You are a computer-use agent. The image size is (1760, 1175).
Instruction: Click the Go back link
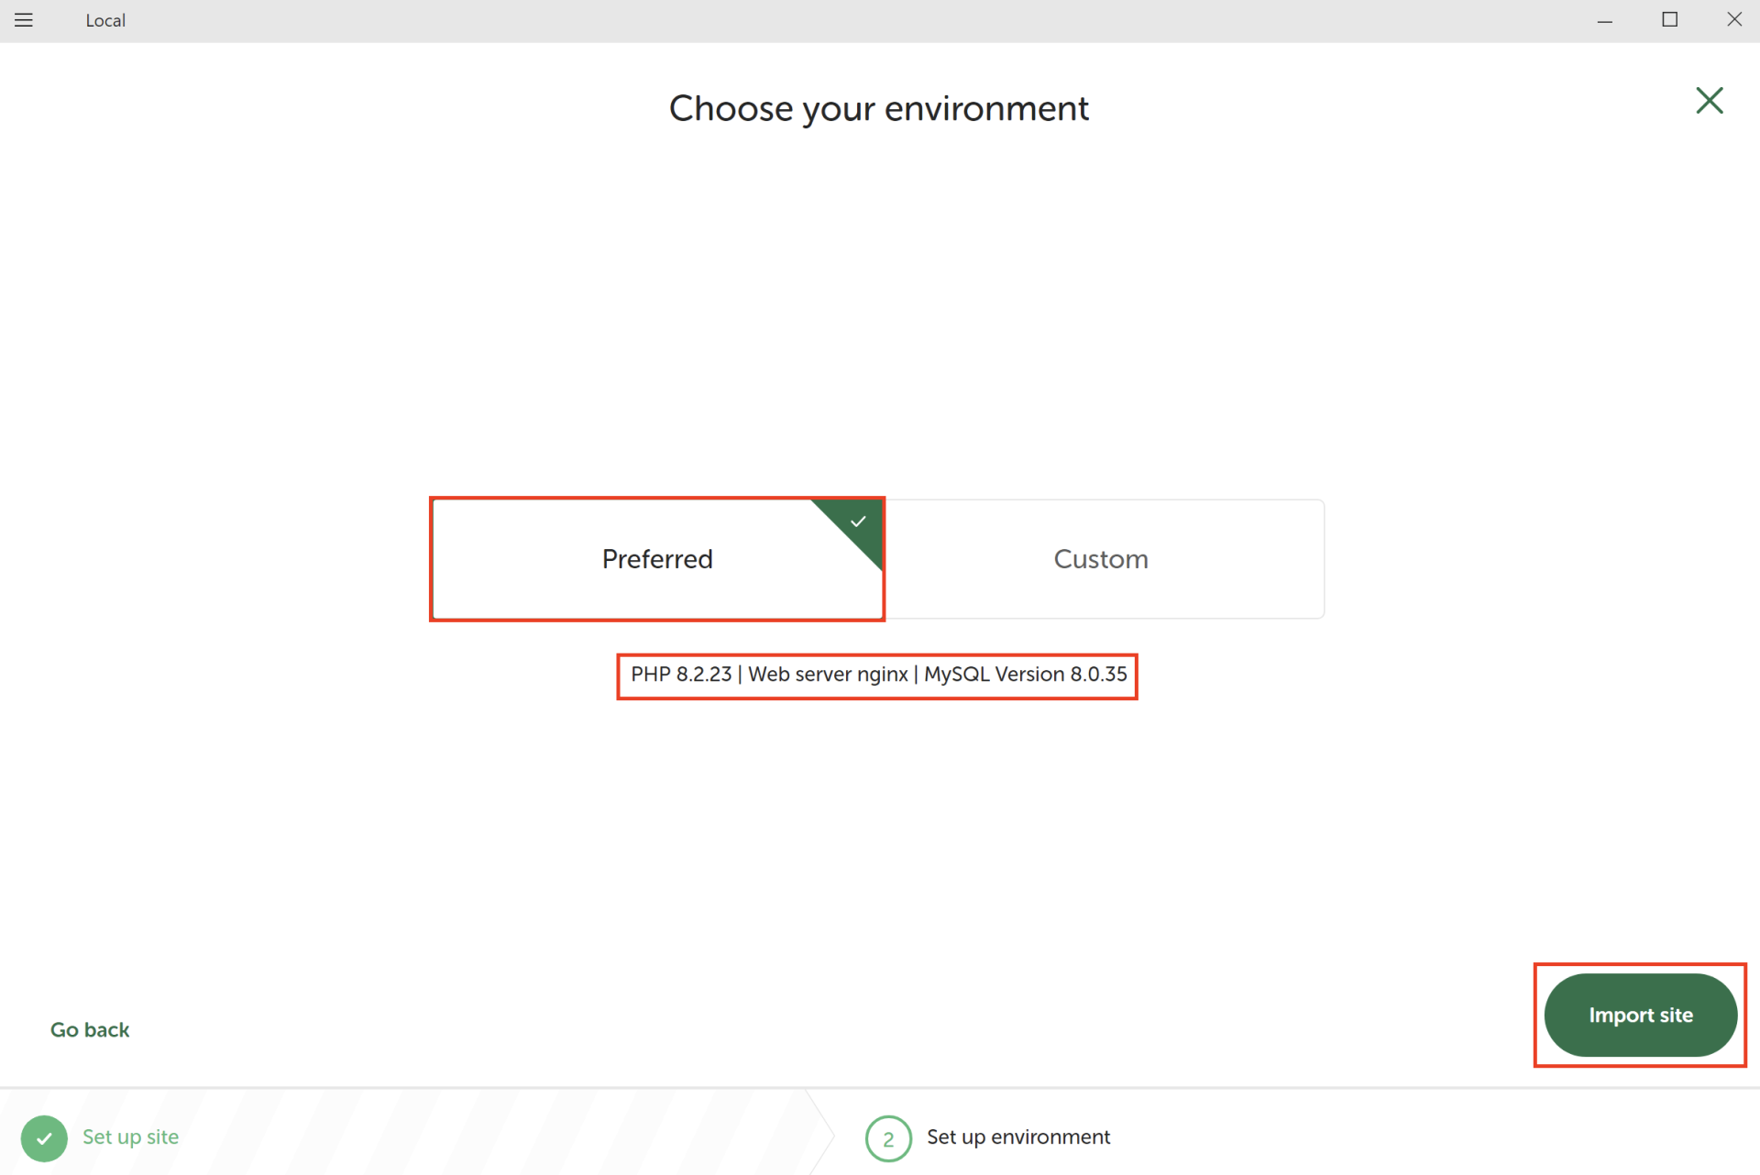point(90,1029)
